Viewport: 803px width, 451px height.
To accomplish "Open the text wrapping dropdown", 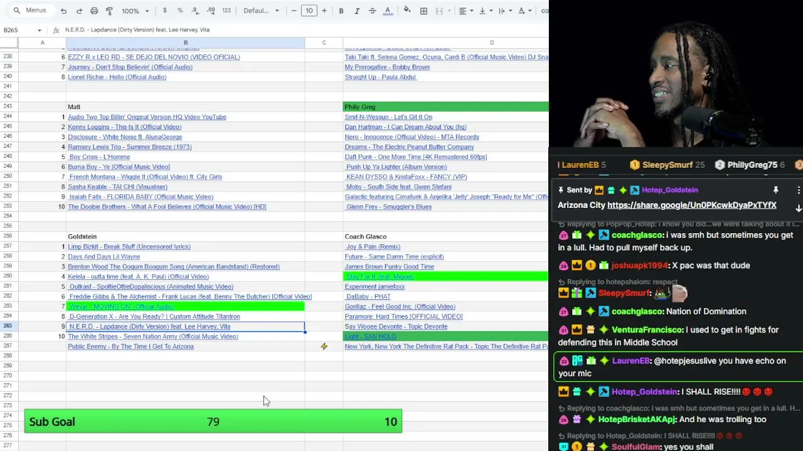I will click(x=506, y=11).
